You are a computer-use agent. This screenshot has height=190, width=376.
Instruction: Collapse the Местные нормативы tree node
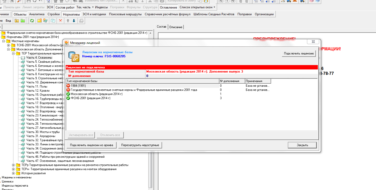pyautogui.click(x=4, y=41)
